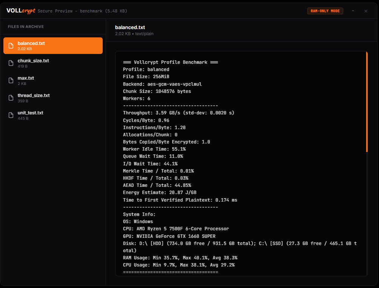Select thread_size.txt in the sidebar
Screen dimensions: 379x288
click(x=53, y=98)
